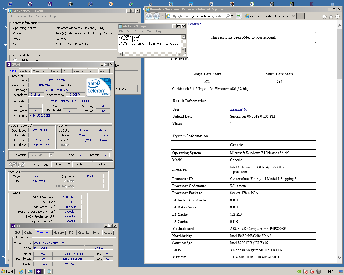Viewport: 344px width, 275px height.
Task: Close the Geekbench Browser tab
Action: tap(293, 16)
